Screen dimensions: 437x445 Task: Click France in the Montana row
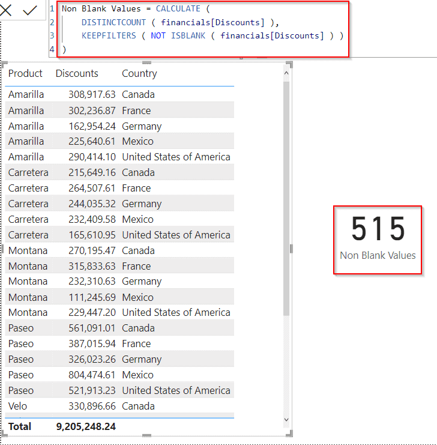[136, 266]
